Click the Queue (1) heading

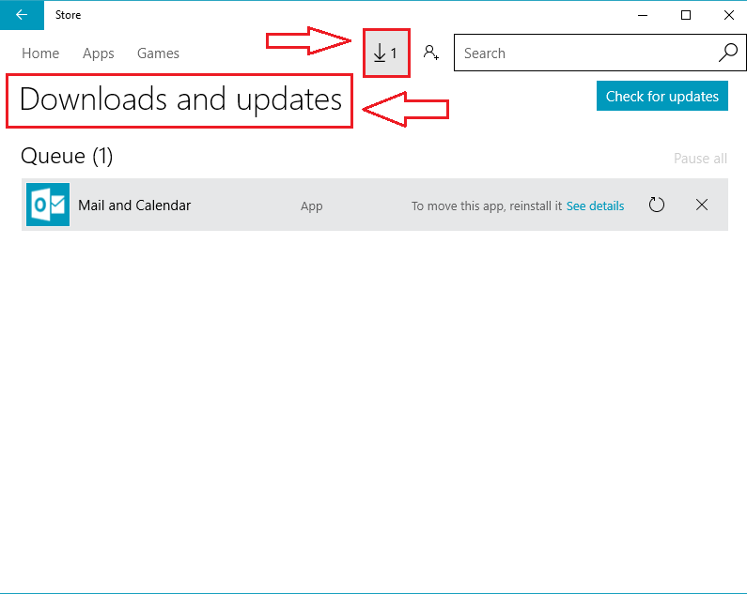[67, 156]
